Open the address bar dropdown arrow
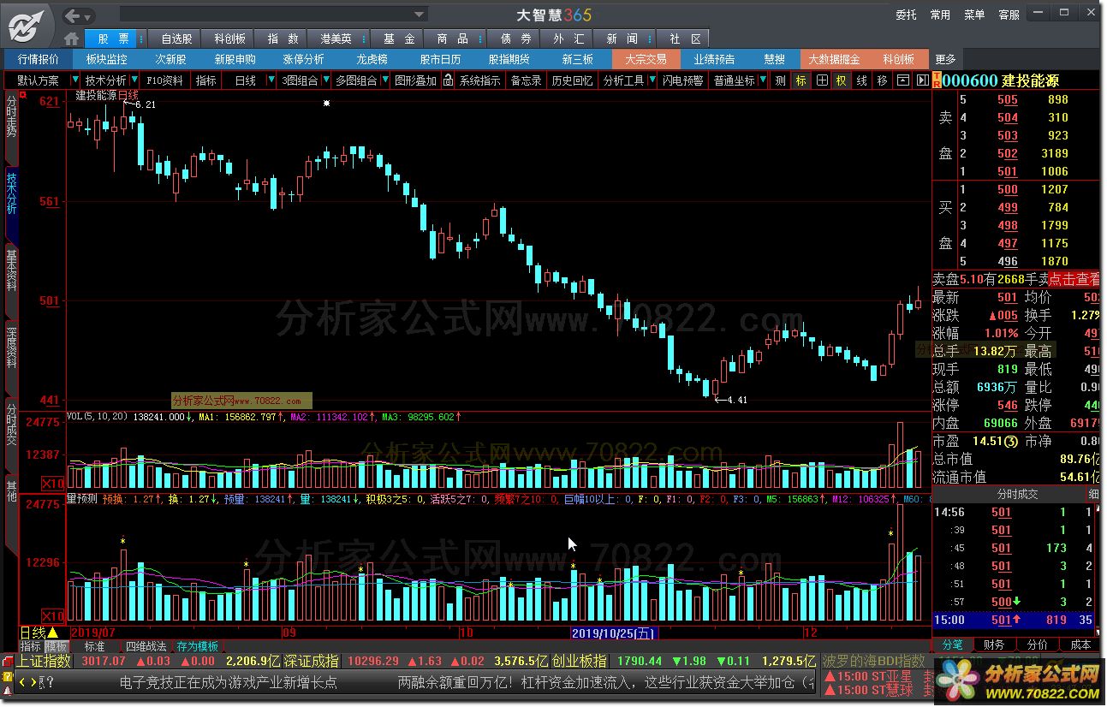 pyautogui.click(x=420, y=15)
